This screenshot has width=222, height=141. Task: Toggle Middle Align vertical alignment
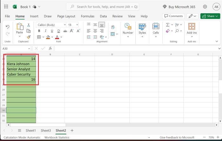(x=95, y=25)
